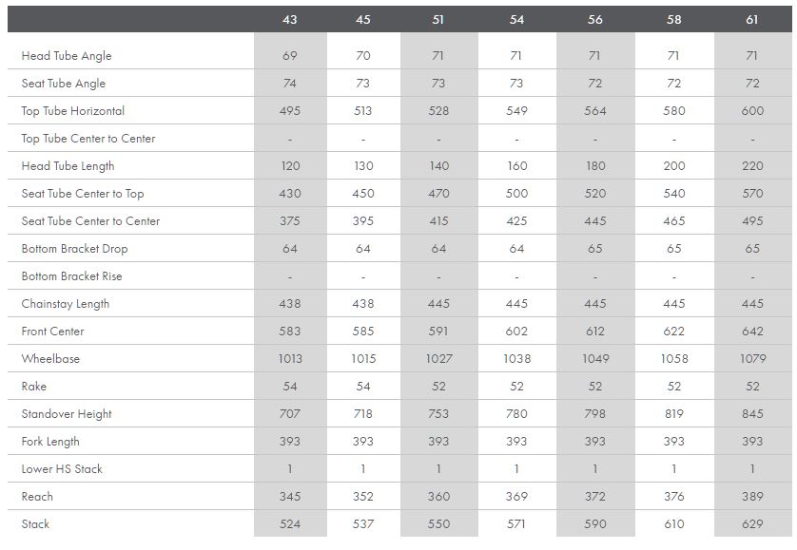Click the size 61 column header
The image size is (797, 550).
[752, 19]
